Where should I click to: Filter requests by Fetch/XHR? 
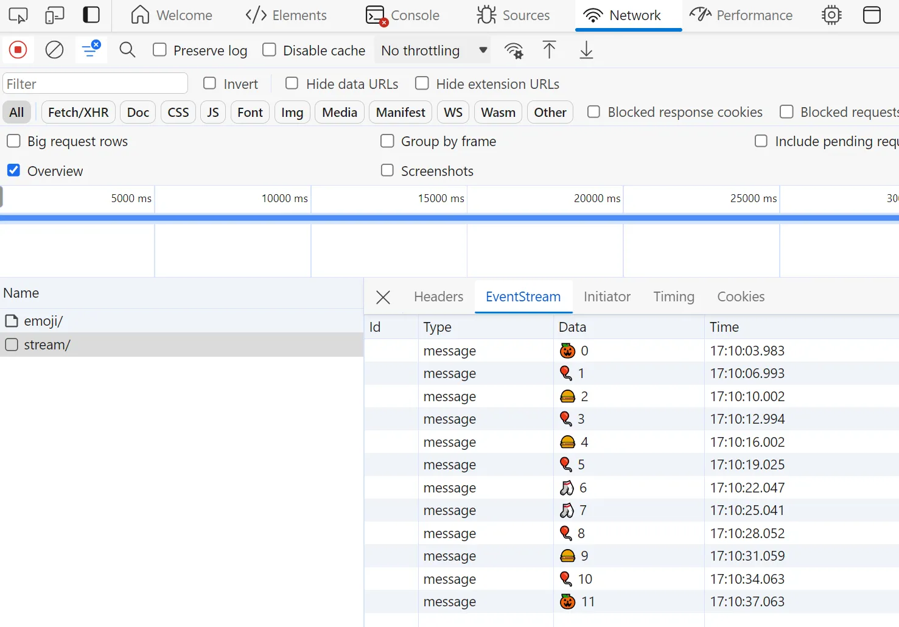click(x=78, y=113)
